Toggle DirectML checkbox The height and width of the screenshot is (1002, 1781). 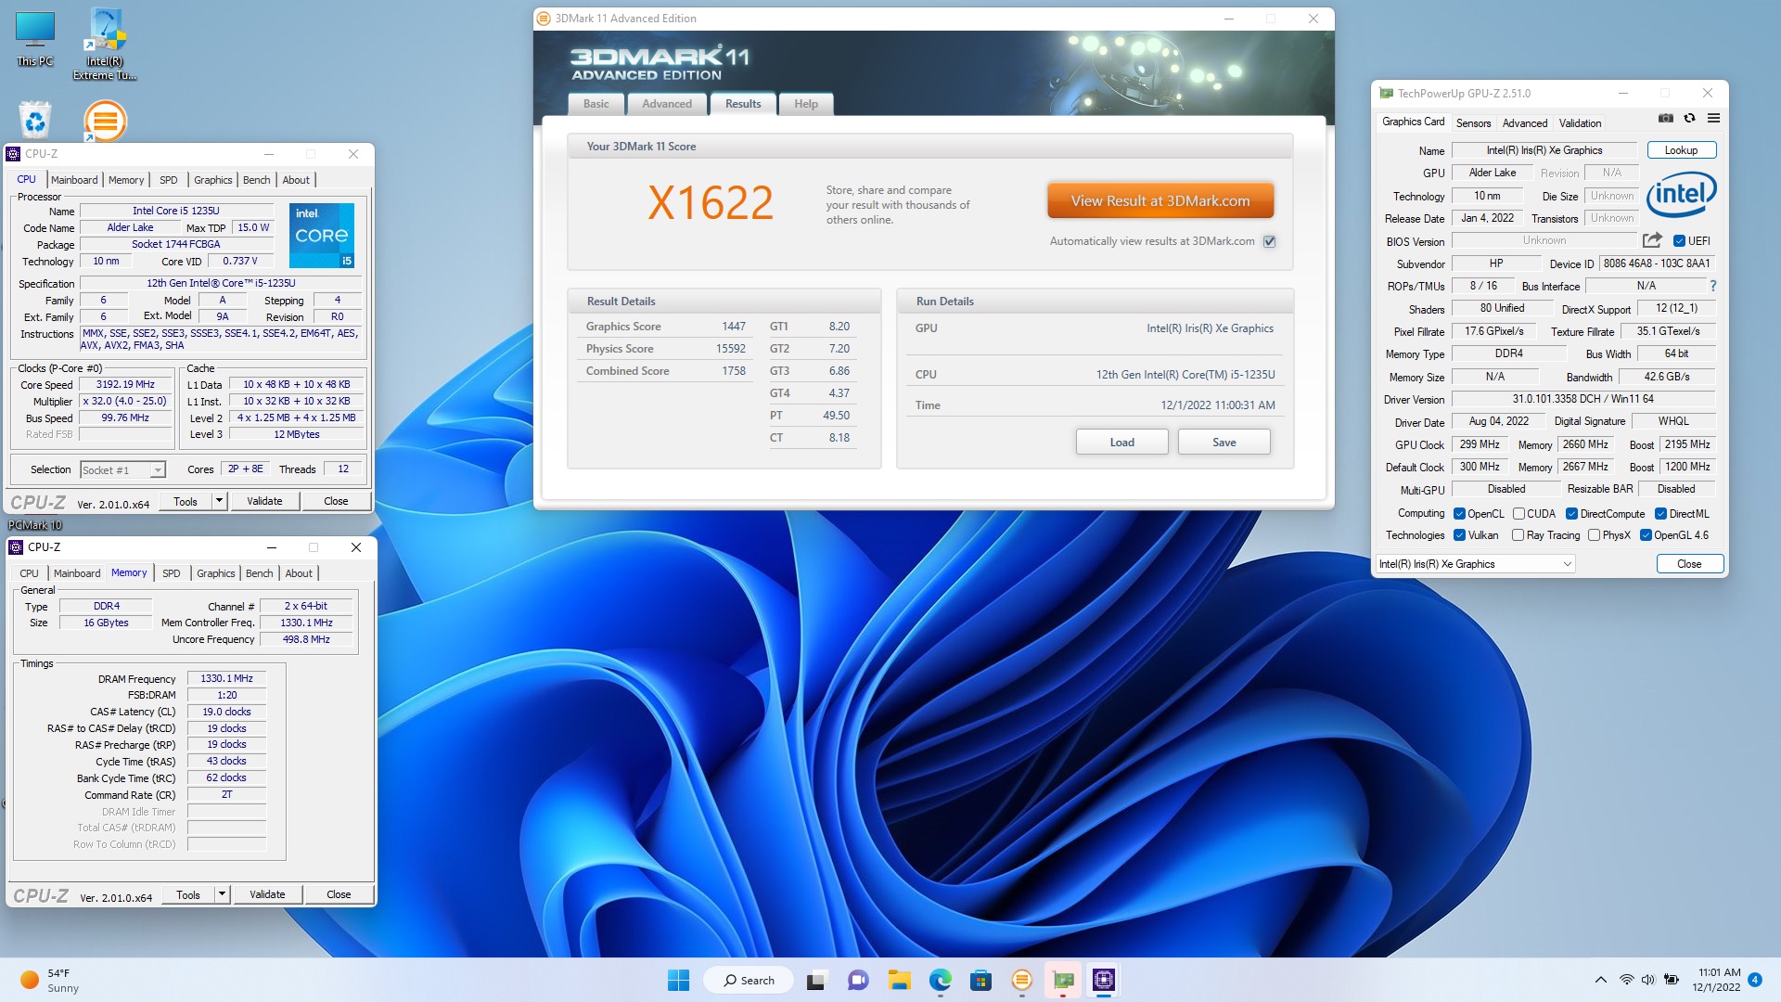click(x=1660, y=514)
